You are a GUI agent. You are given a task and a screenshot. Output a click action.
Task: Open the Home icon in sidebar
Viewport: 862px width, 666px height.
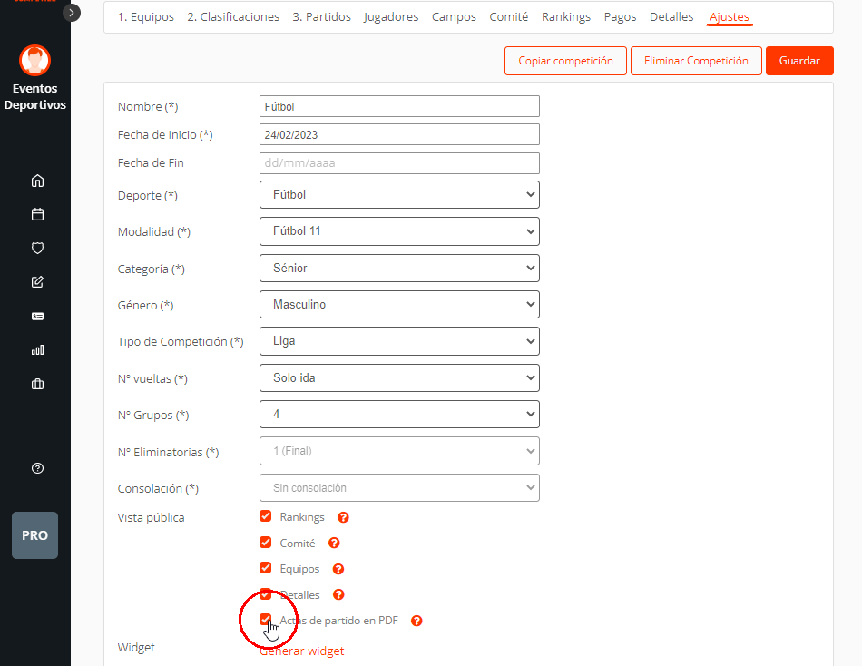[x=37, y=181]
